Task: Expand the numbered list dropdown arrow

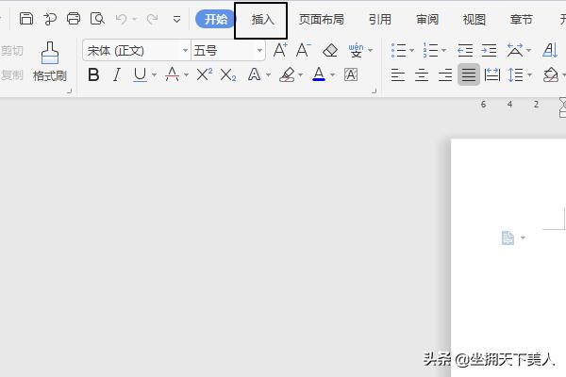Action: click(x=444, y=50)
